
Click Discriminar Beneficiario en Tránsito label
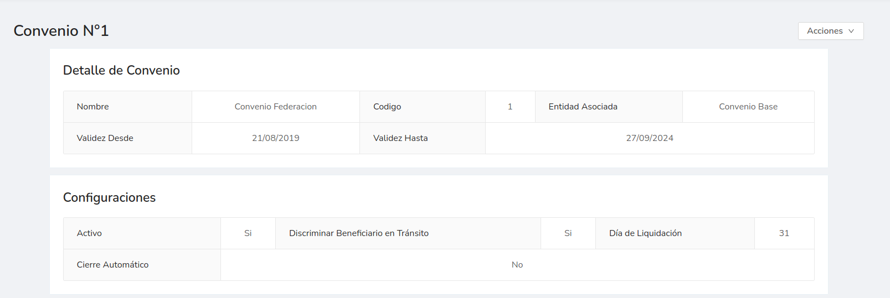[x=359, y=233]
